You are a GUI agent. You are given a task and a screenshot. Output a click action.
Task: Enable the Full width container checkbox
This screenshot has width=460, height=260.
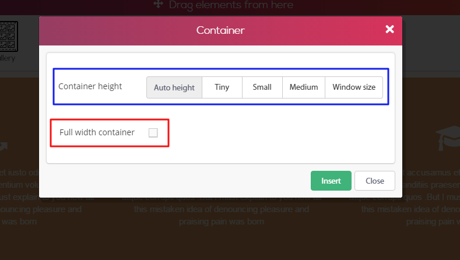[153, 133]
